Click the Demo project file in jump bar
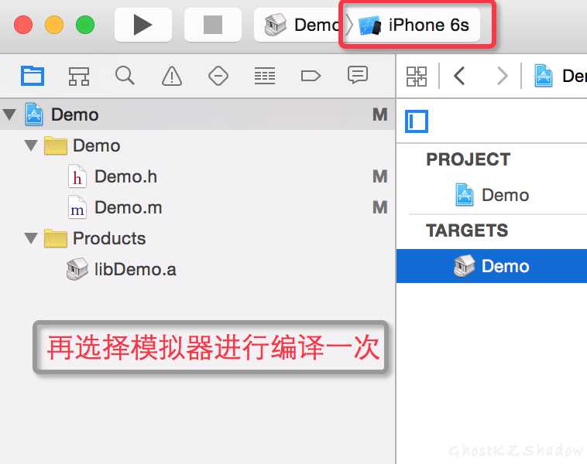587x464 pixels. click(x=560, y=76)
